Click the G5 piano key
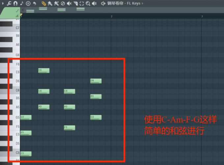The image size is (224, 165). [16, 117]
